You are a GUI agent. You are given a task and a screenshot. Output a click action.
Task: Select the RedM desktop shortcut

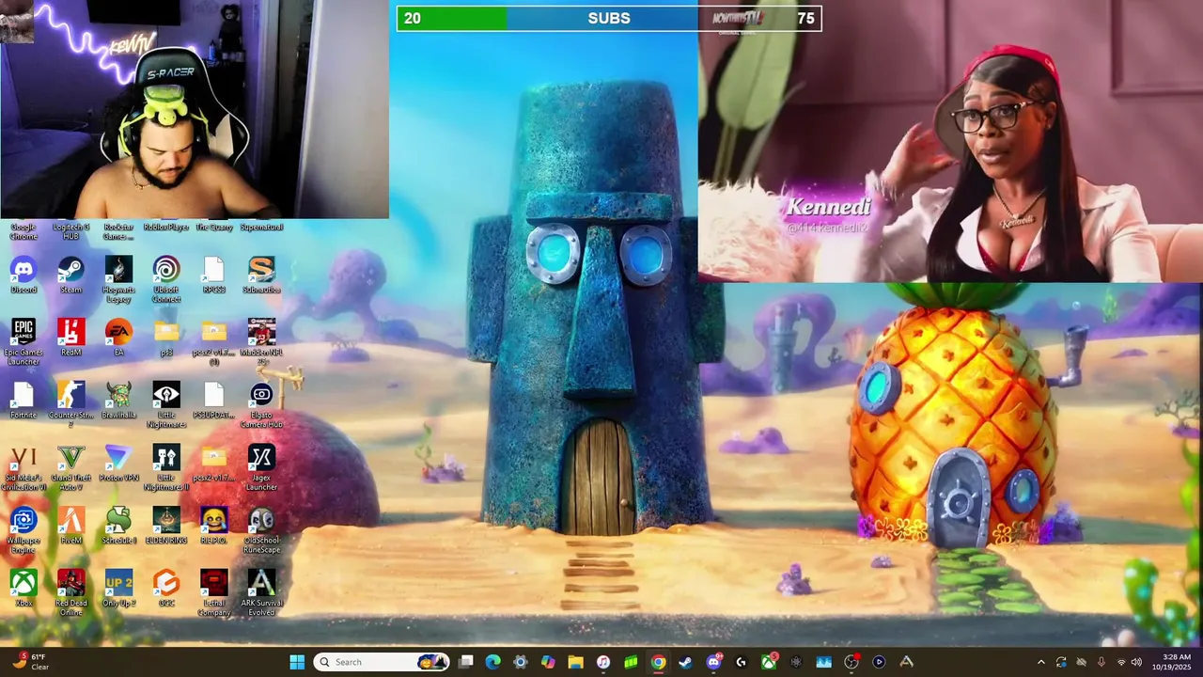pos(70,338)
